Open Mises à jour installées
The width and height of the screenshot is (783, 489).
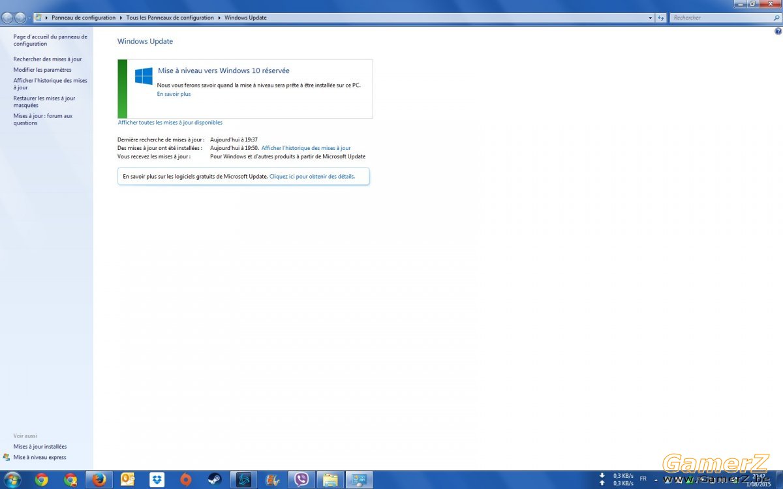click(x=40, y=447)
